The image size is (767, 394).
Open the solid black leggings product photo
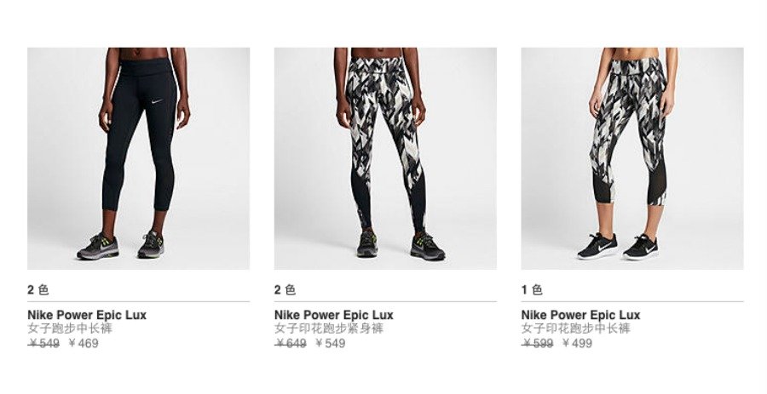click(x=138, y=158)
